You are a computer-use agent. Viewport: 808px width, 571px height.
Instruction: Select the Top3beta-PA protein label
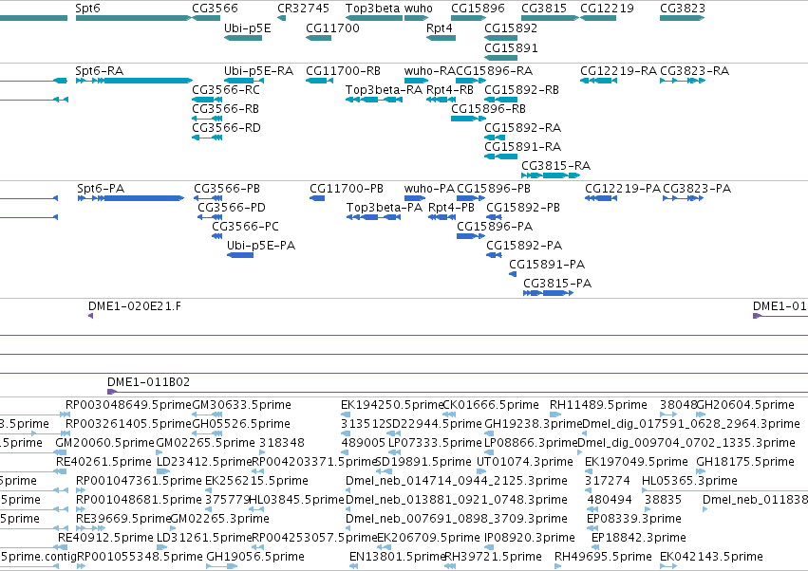pos(385,207)
